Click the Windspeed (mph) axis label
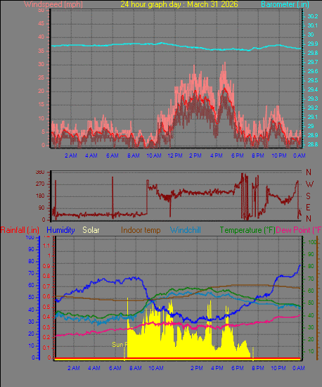 pos(53,4)
